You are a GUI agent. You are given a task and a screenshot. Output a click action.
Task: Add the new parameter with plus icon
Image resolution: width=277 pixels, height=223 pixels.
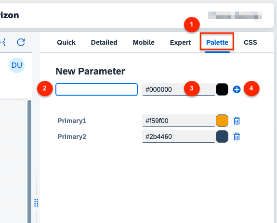[x=237, y=89]
